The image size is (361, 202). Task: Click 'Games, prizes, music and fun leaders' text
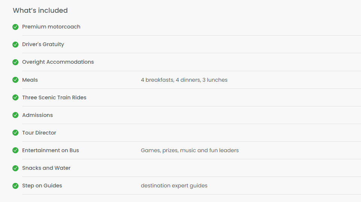click(x=190, y=151)
